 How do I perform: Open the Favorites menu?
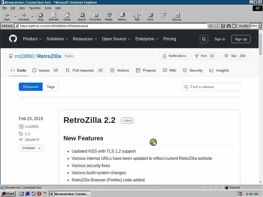(x=35, y=8)
